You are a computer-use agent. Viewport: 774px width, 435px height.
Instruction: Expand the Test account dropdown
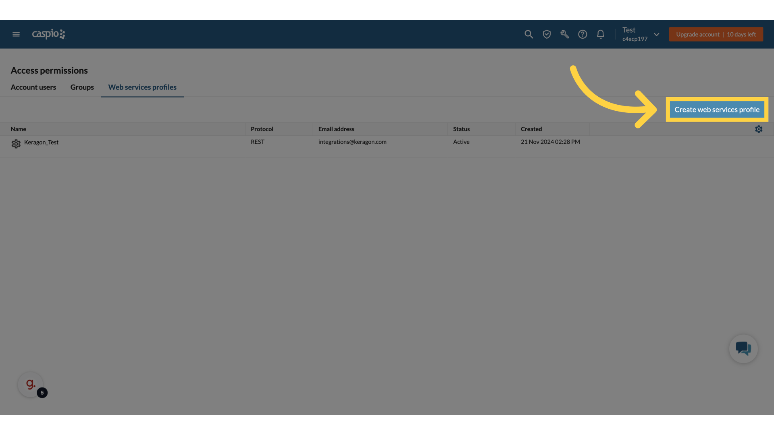pos(641,34)
